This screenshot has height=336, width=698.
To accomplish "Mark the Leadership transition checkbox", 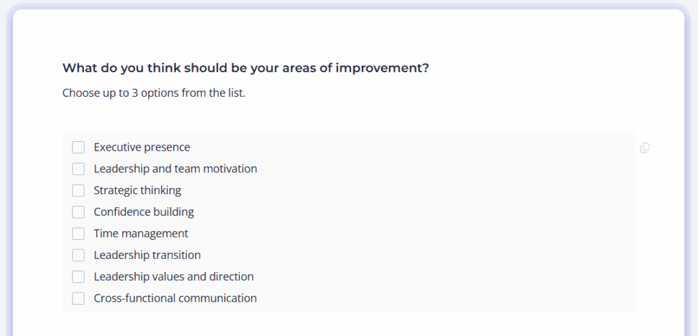I will click(x=78, y=255).
